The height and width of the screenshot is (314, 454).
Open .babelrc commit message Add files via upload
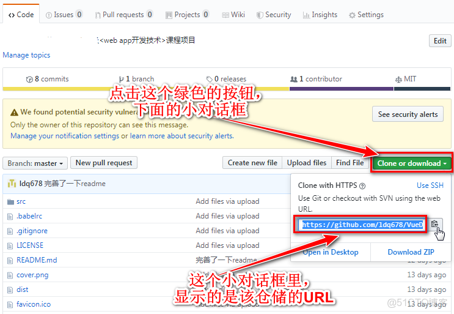[x=227, y=216]
